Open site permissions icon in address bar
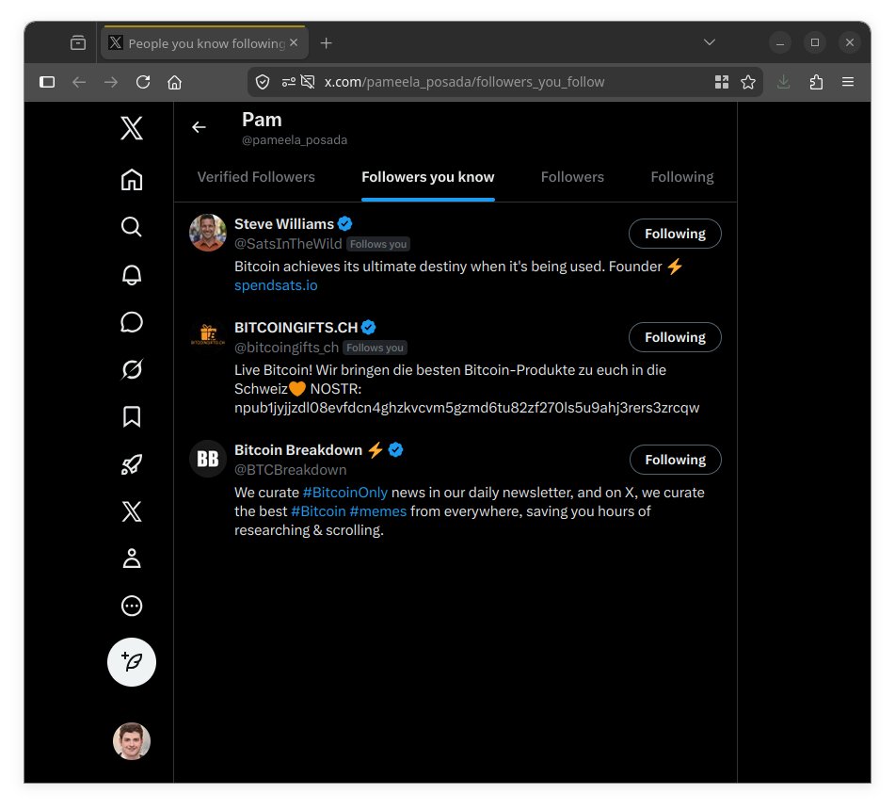Image resolution: width=895 pixels, height=810 pixels. point(289,82)
